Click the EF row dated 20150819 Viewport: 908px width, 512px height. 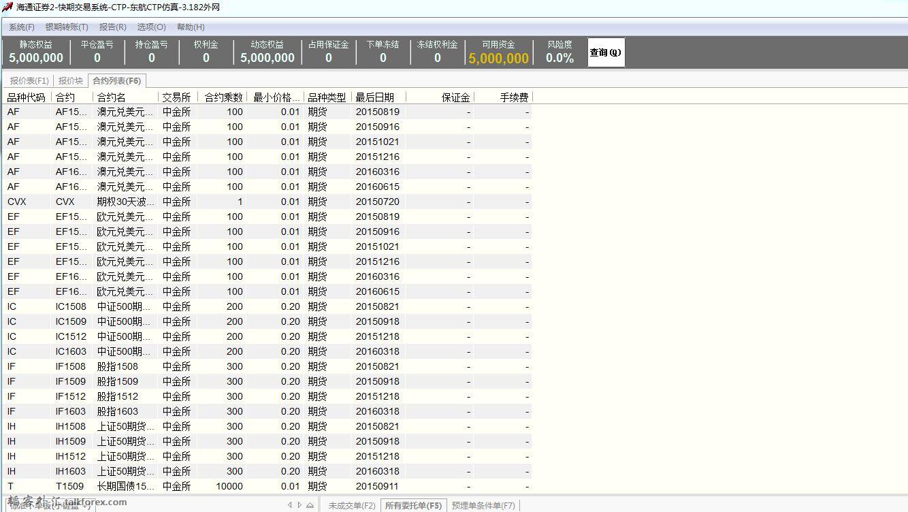pos(267,217)
